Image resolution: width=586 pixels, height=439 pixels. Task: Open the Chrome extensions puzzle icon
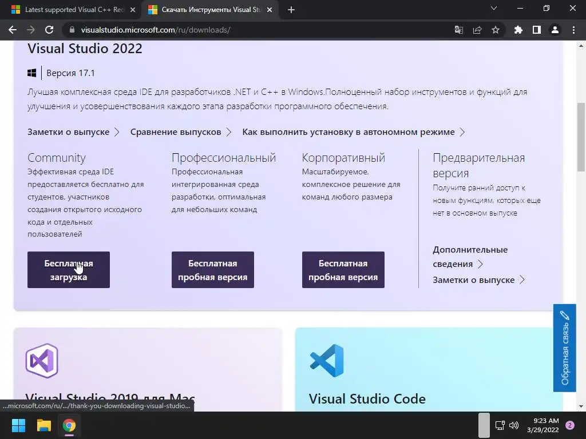[518, 30]
